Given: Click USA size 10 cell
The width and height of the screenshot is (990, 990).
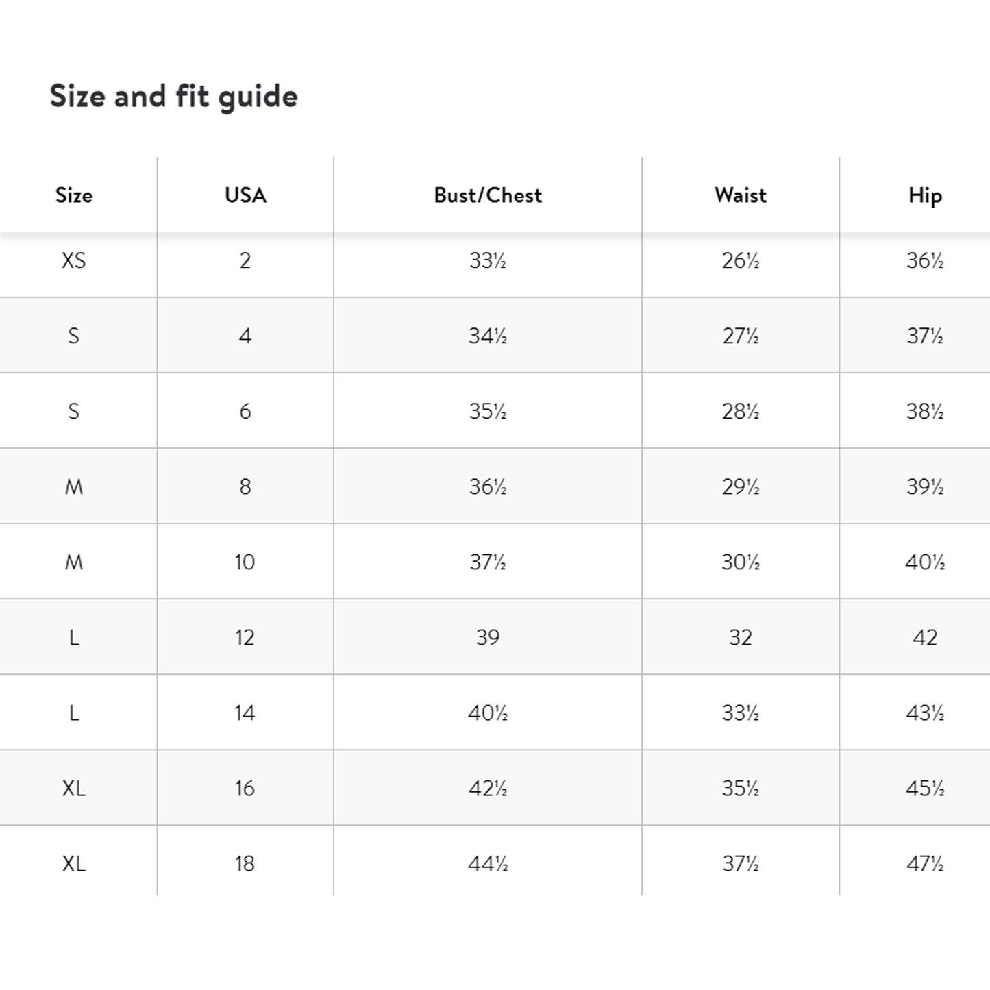Looking at the screenshot, I should [x=245, y=562].
